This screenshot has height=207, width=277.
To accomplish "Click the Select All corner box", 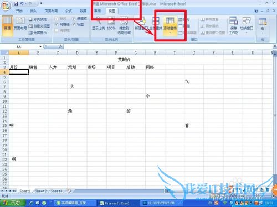I will (x=4, y=53).
